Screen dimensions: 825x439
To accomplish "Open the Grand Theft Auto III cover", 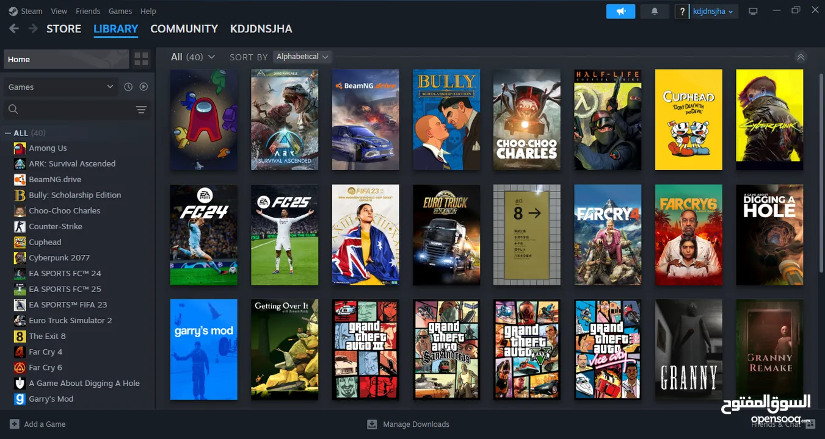I will pyautogui.click(x=366, y=349).
